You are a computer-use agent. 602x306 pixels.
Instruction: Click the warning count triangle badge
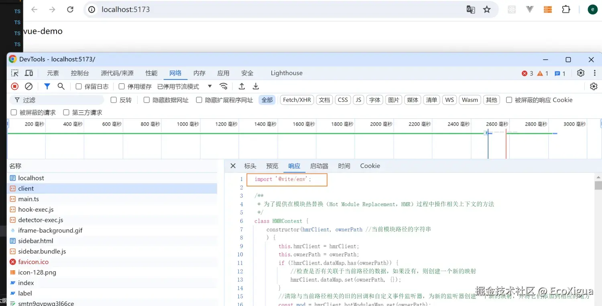tap(543, 73)
